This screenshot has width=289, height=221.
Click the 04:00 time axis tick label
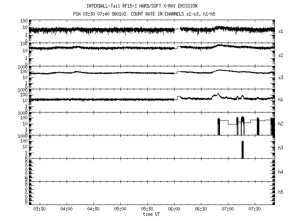pyautogui.click(x=66, y=209)
